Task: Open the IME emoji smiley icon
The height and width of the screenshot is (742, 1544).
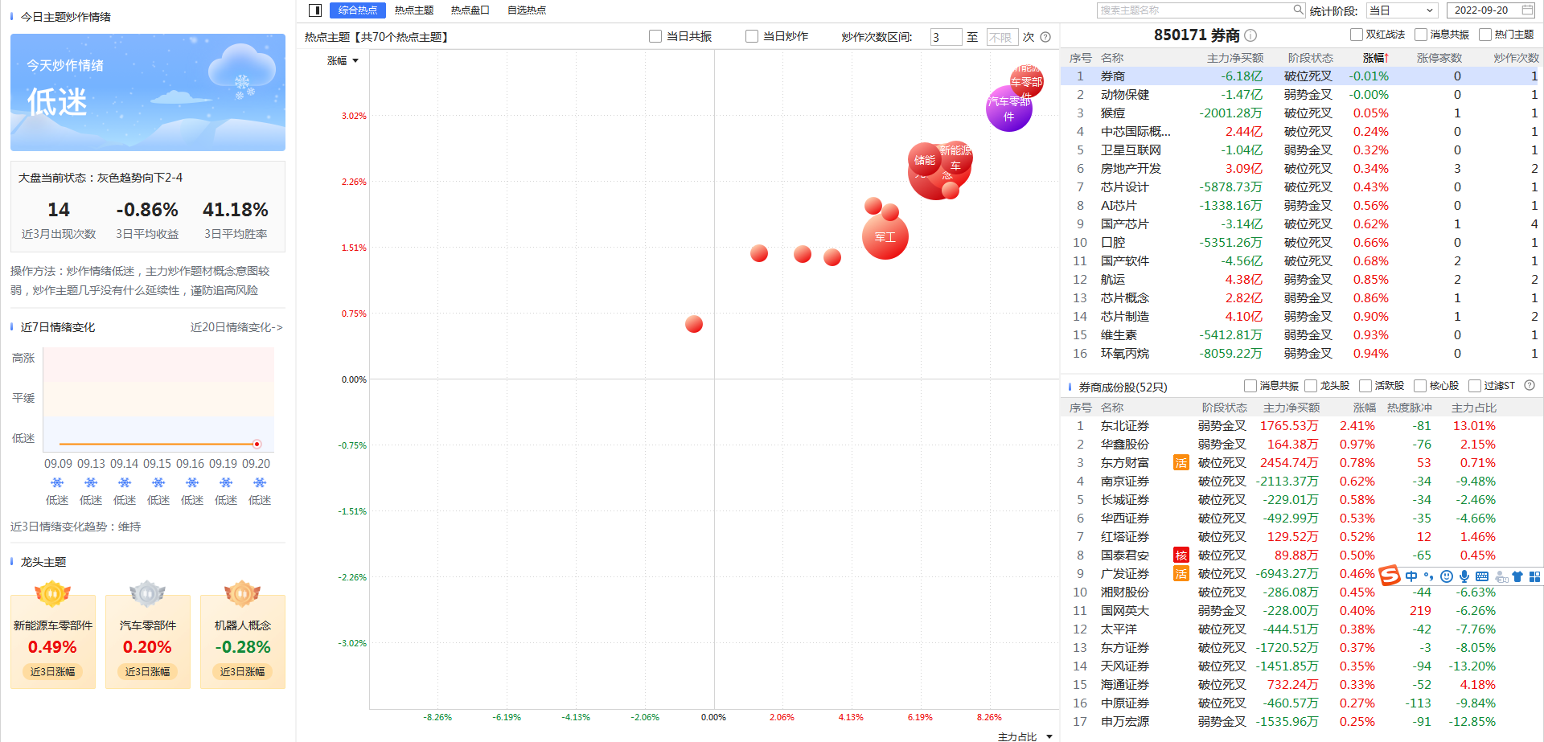Action: tap(1447, 576)
